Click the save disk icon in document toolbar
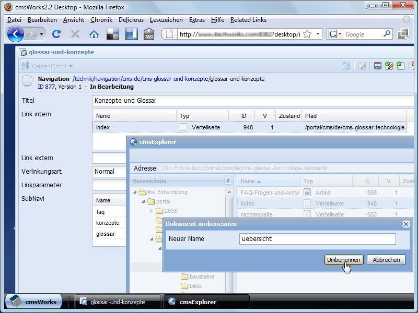Image resolution: width=418 pixels, height=313 pixels. [x=377, y=66]
